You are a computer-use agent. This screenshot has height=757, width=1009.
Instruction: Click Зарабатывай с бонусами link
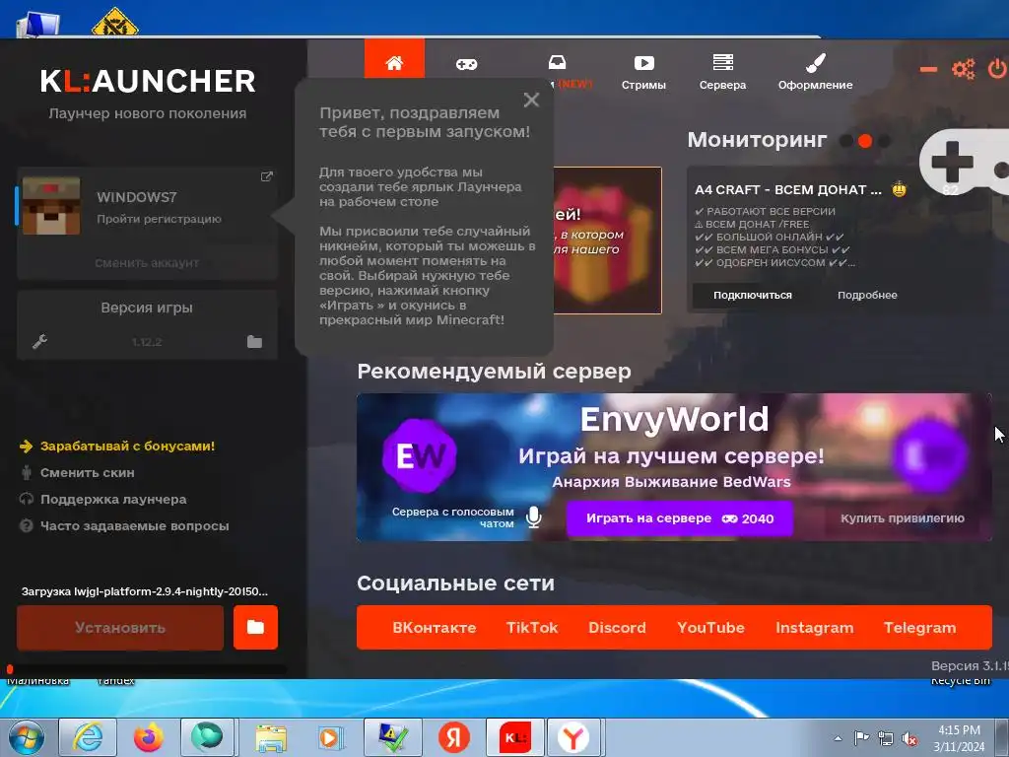127,447
